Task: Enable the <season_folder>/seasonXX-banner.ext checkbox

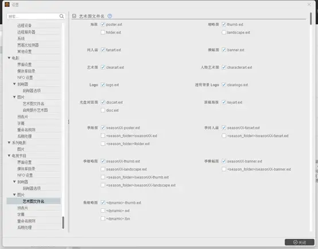Action: (x=224, y=169)
